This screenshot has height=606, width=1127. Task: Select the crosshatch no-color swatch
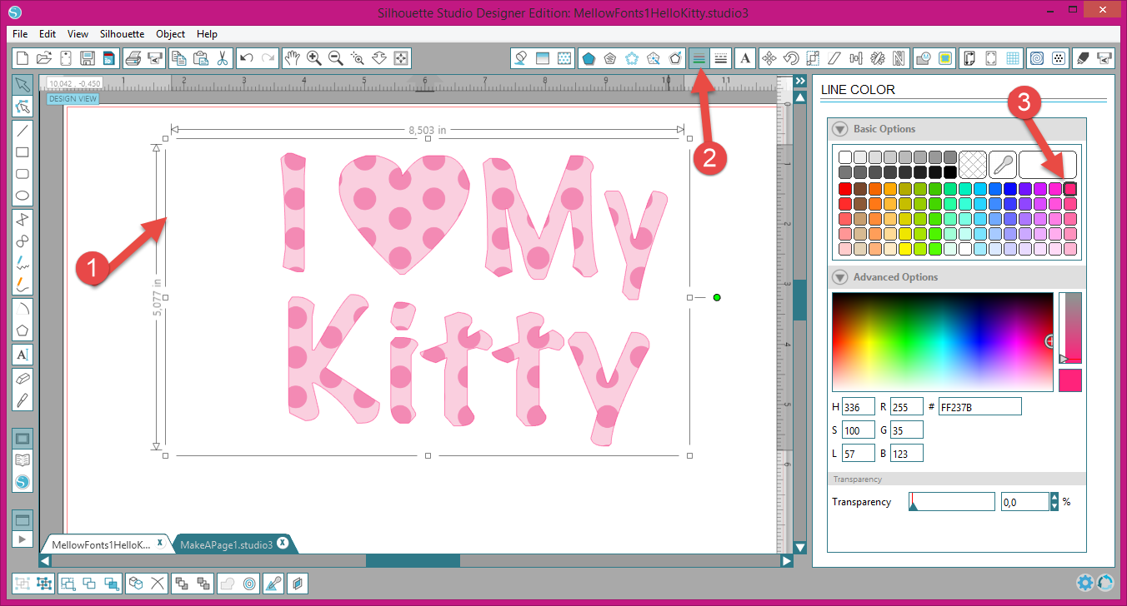(972, 164)
